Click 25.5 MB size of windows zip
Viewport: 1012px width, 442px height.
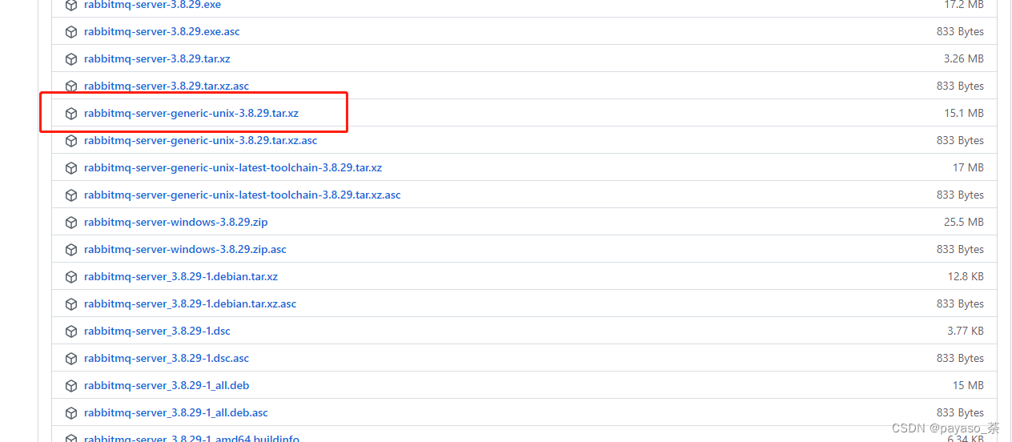964,223
